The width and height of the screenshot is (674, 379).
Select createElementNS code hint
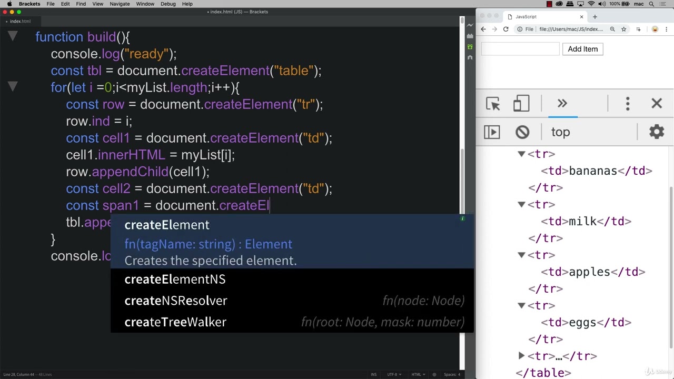tap(292, 279)
